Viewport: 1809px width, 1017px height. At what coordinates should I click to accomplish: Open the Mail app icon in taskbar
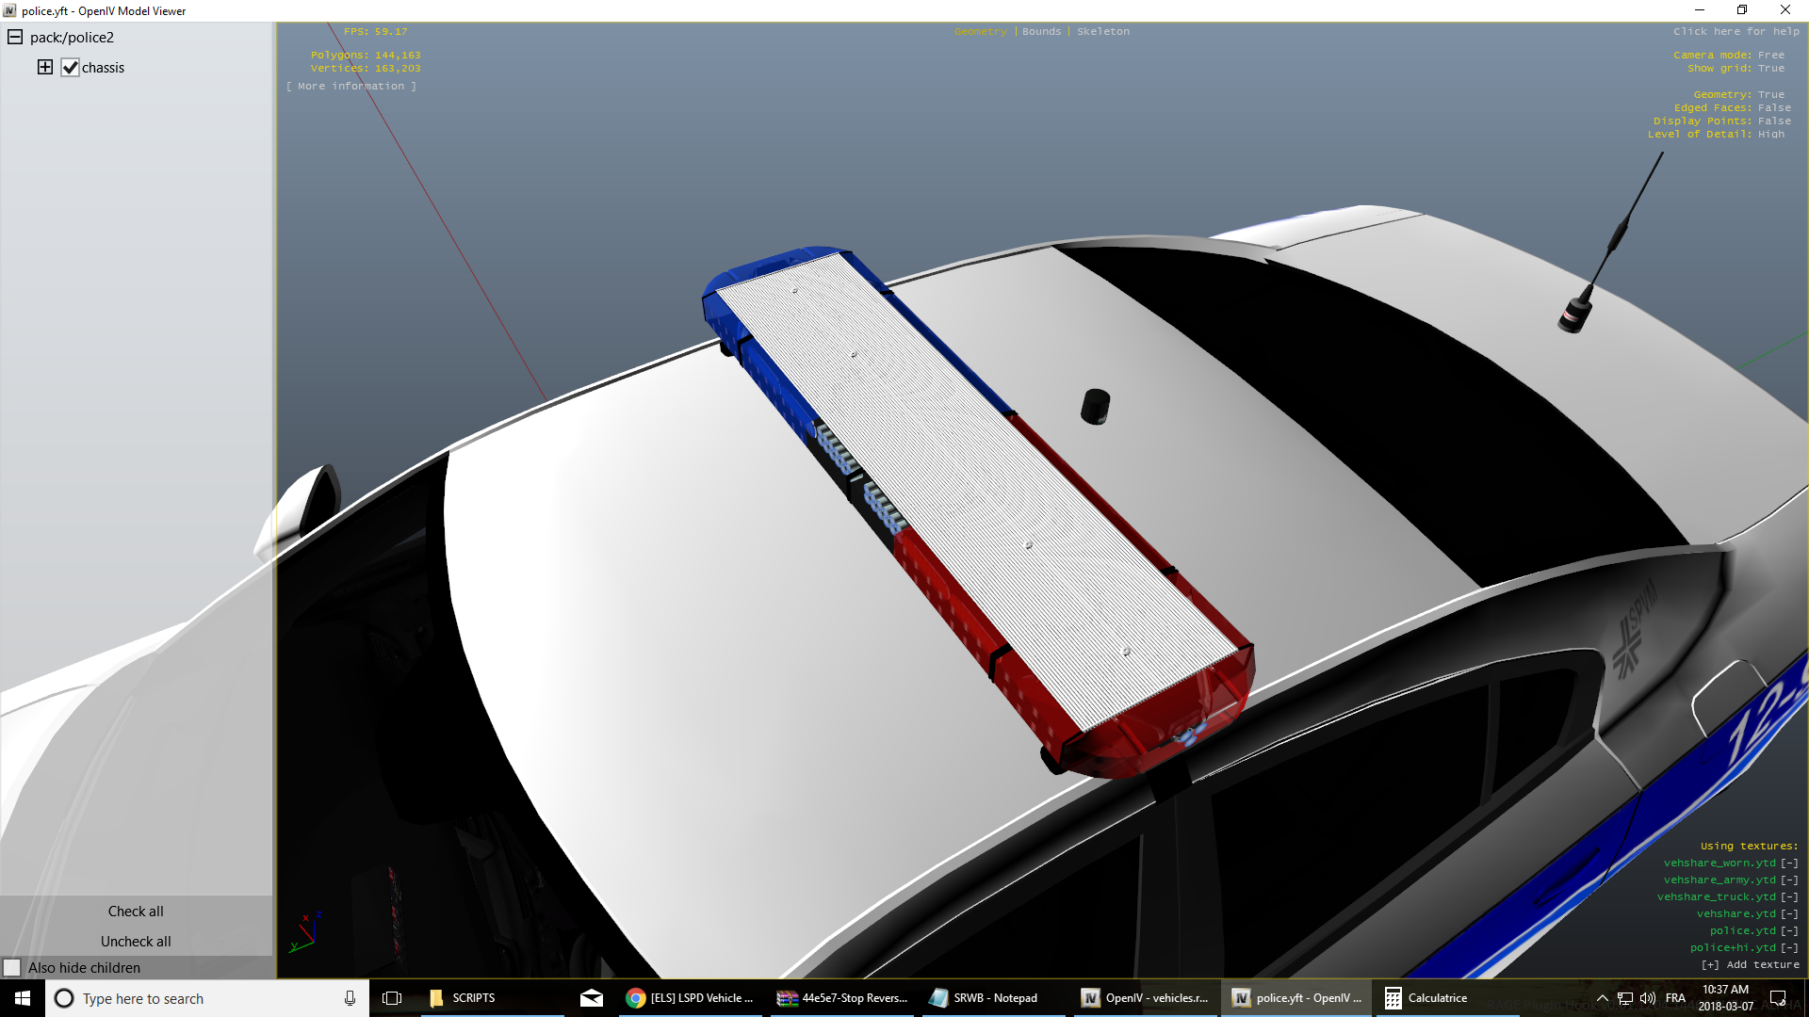[592, 998]
